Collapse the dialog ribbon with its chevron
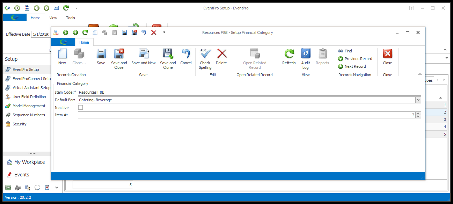 (x=420, y=74)
